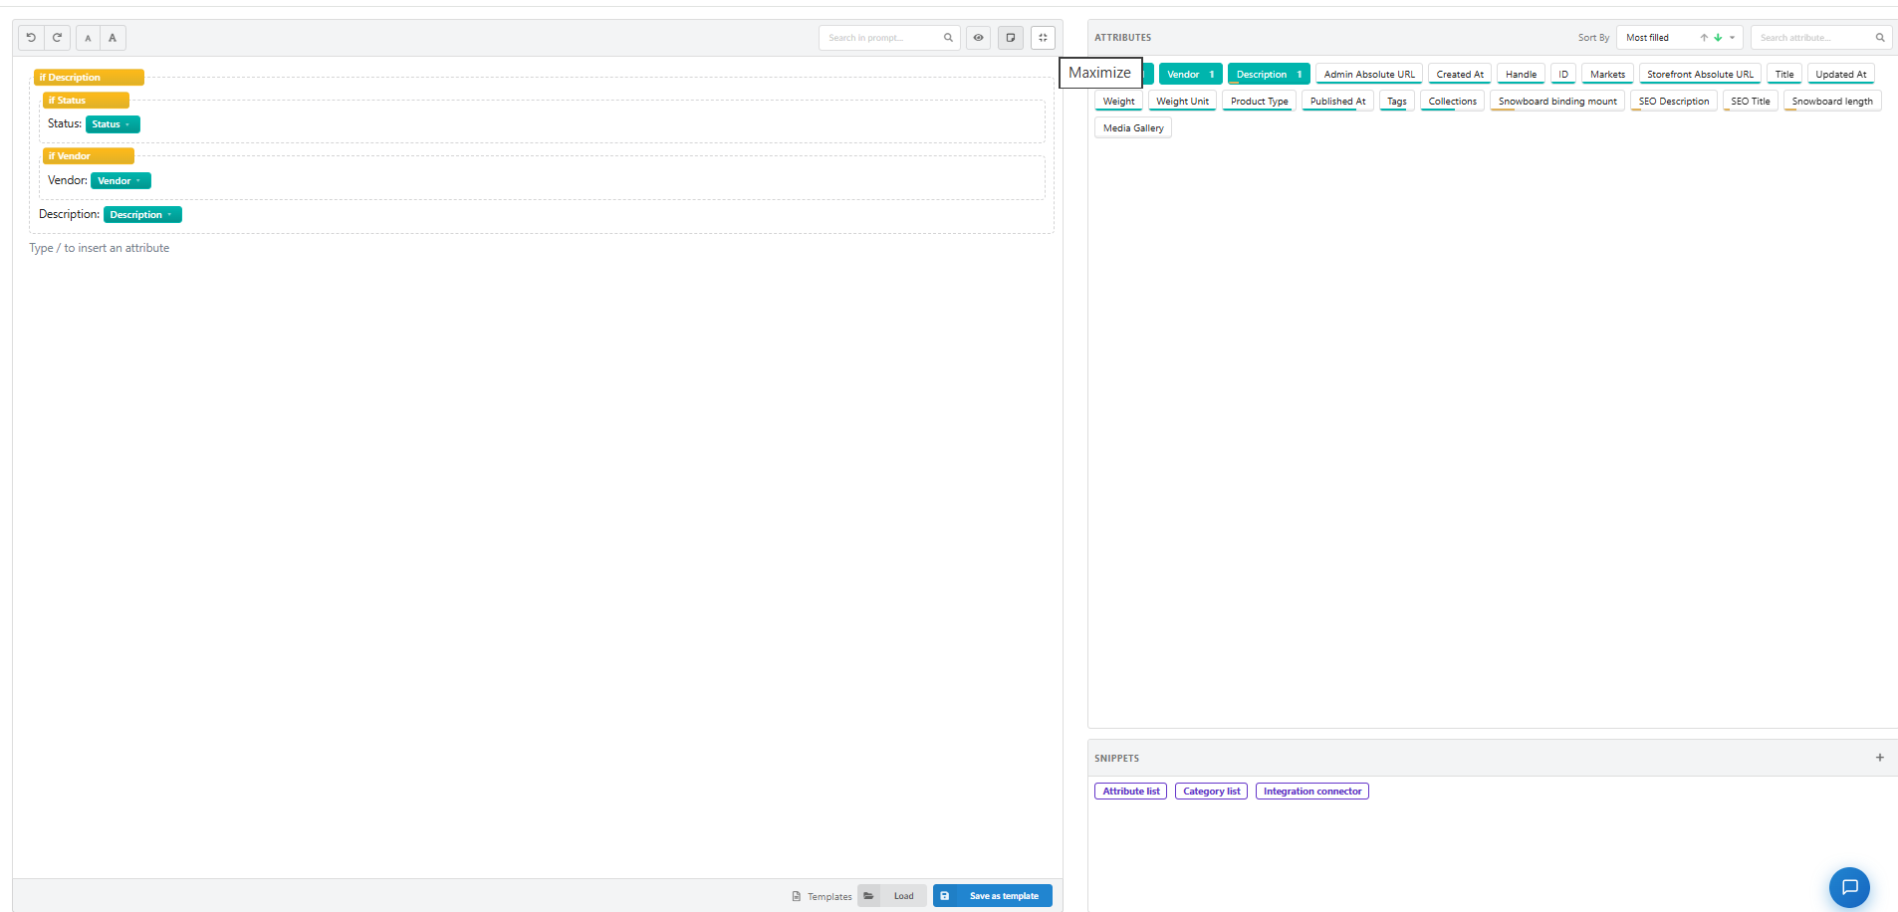
Task: Sort attributes descending with green down arrow
Action: [x=1718, y=38]
